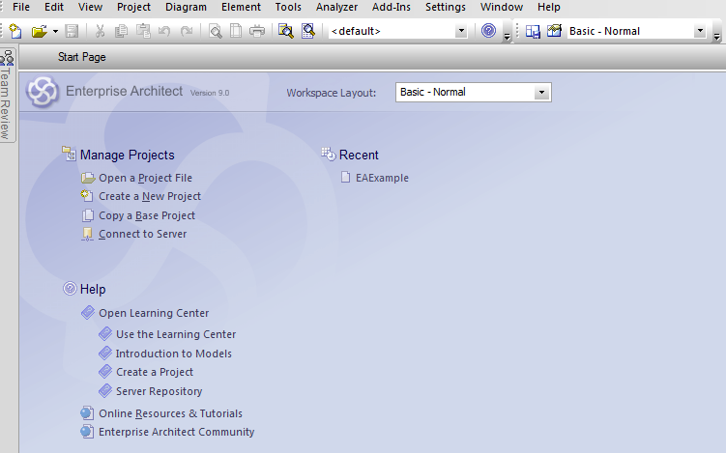Click Use the Learning Center link
The height and width of the screenshot is (453, 726).
(176, 334)
